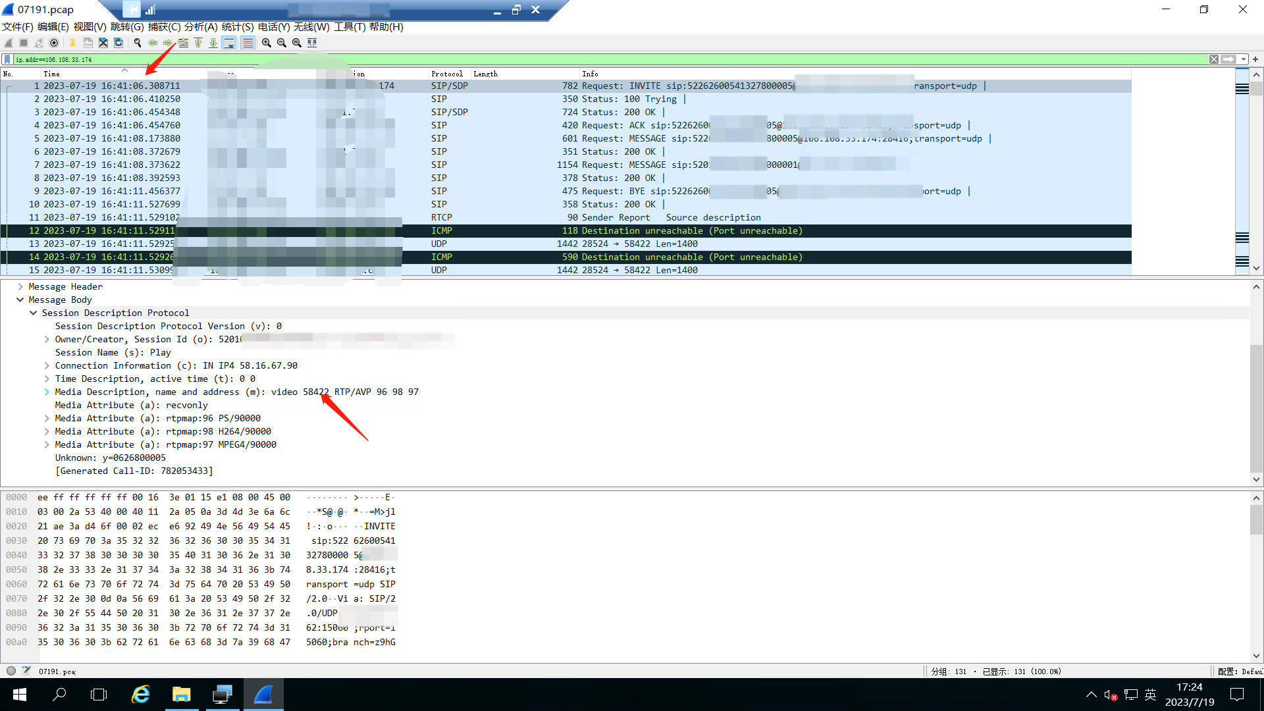Open File Explorer from the taskbar
Viewport: 1264px width, 711px height.
181,695
